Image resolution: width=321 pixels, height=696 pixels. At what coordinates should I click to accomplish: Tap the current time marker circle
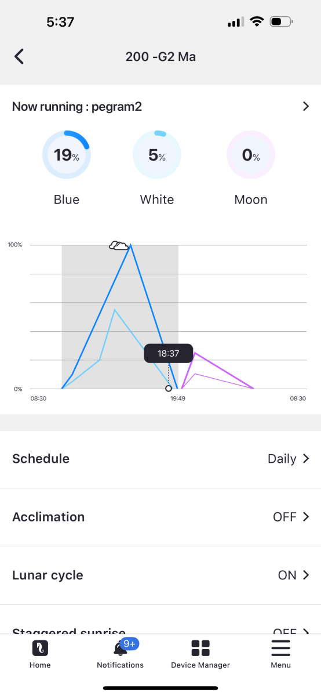pyautogui.click(x=169, y=389)
